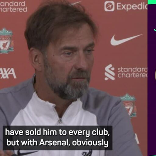This screenshot has width=156, height=156.
Task: Click the purple side panel
Action: pos(152,79)
